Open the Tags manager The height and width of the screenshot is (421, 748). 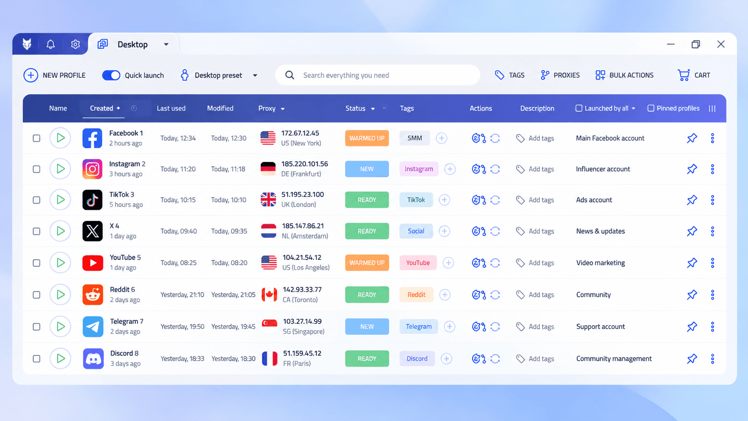pyautogui.click(x=509, y=75)
